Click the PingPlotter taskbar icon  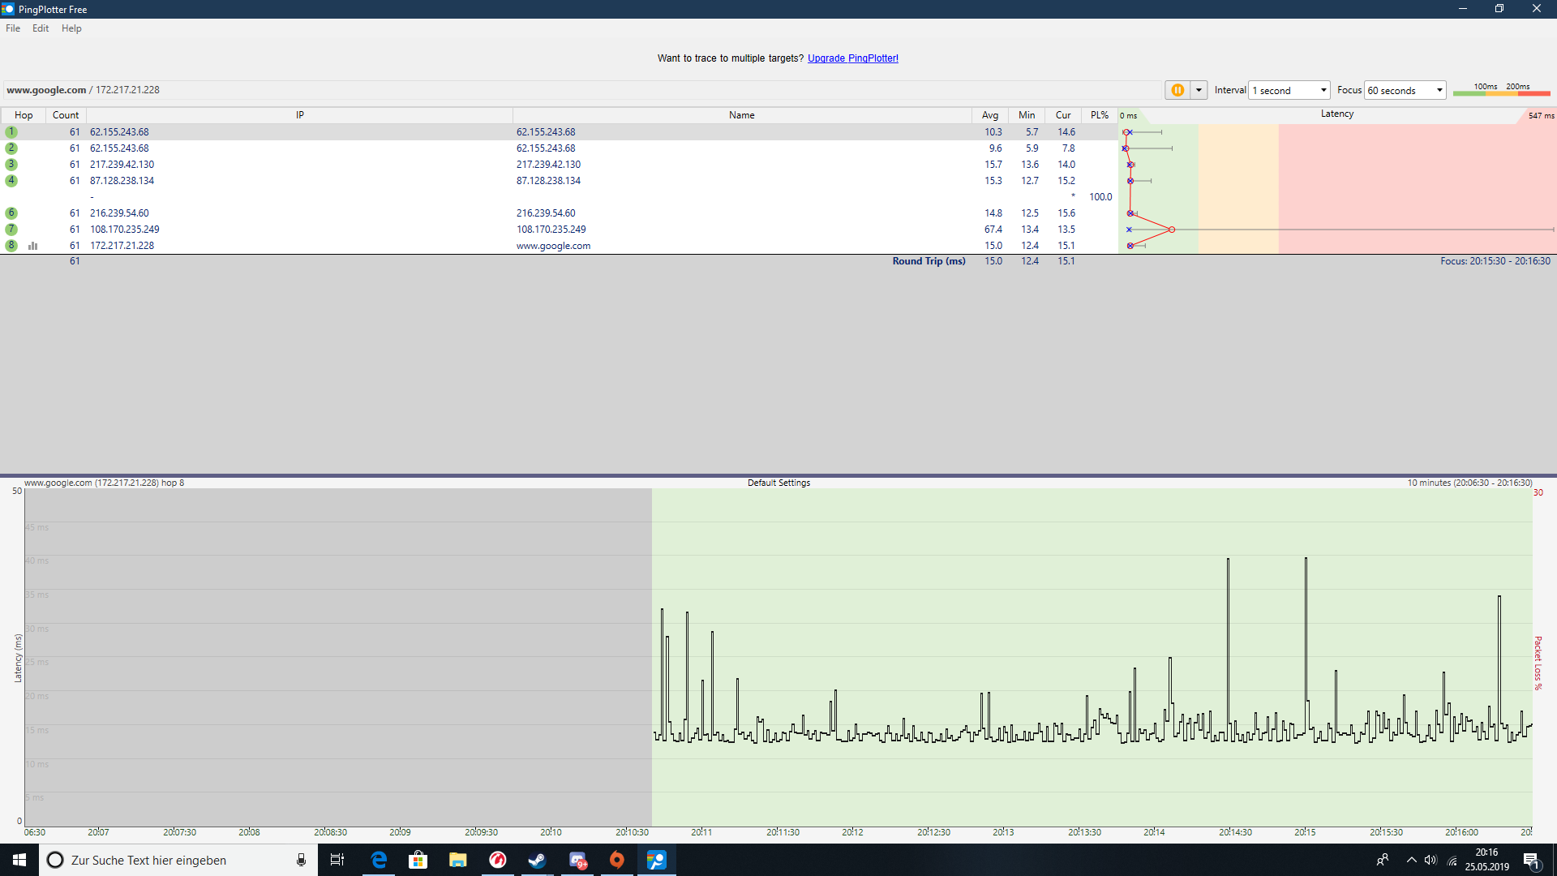pos(656,860)
